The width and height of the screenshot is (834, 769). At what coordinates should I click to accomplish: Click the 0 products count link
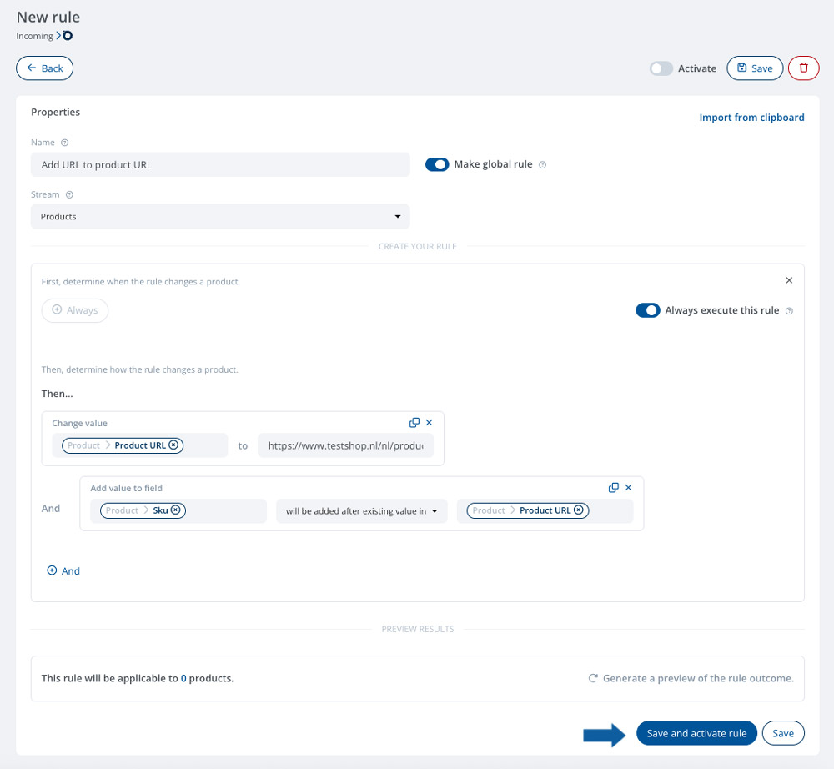click(183, 678)
